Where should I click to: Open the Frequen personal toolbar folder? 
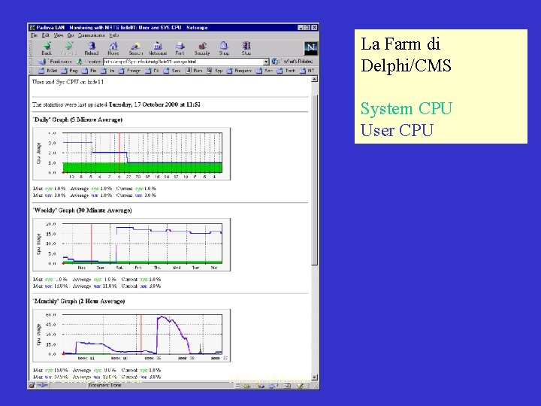coord(239,71)
